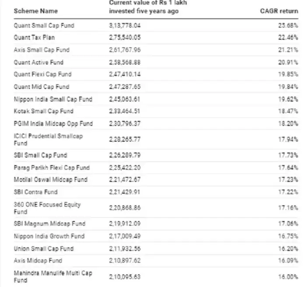Screen dimensions: 306x287
Task: Click the Scheme Name column header
Action: click(x=36, y=11)
